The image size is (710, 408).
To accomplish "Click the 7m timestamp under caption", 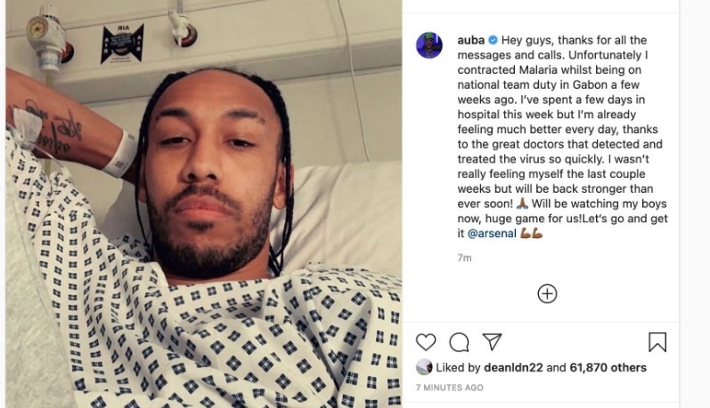I will tap(464, 258).
